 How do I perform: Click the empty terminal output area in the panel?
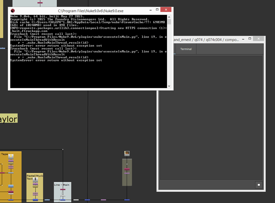point(211,118)
